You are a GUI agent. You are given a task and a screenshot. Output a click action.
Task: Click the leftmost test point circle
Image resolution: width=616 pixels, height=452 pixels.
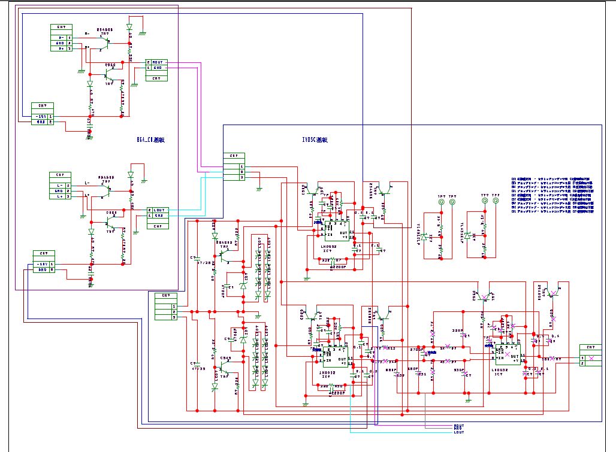[442, 202]
